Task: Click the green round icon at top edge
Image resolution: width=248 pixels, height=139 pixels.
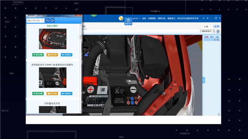Action: (x=94, y=15)
